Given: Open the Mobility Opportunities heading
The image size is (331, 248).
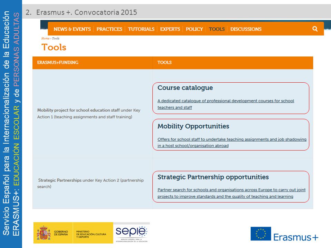Looking at the screenshot, I should tap(193, 126).
